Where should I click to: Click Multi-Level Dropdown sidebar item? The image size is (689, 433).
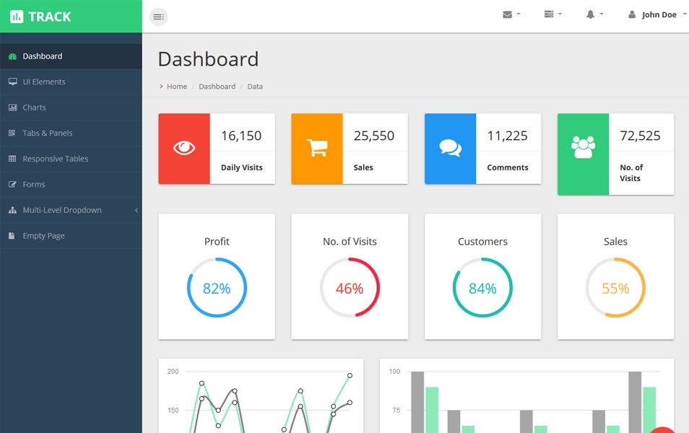tap(71, 210)
